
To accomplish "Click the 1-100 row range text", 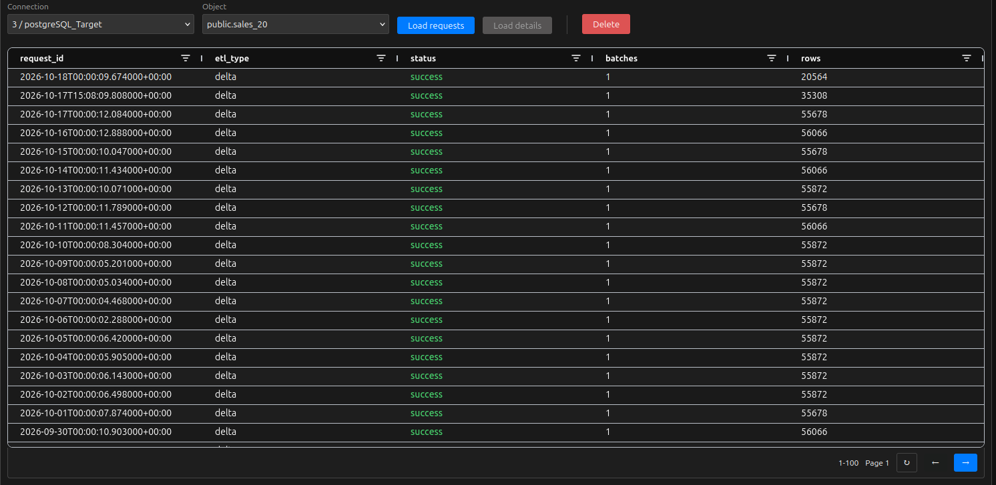I will pos(848,463).
